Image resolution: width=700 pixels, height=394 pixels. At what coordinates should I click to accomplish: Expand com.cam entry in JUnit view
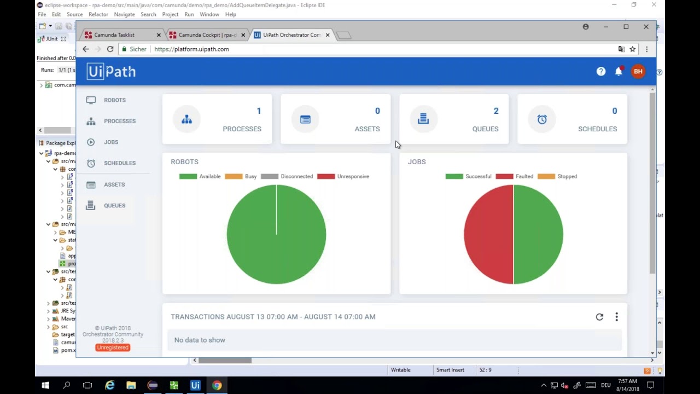tap(41, 85)
